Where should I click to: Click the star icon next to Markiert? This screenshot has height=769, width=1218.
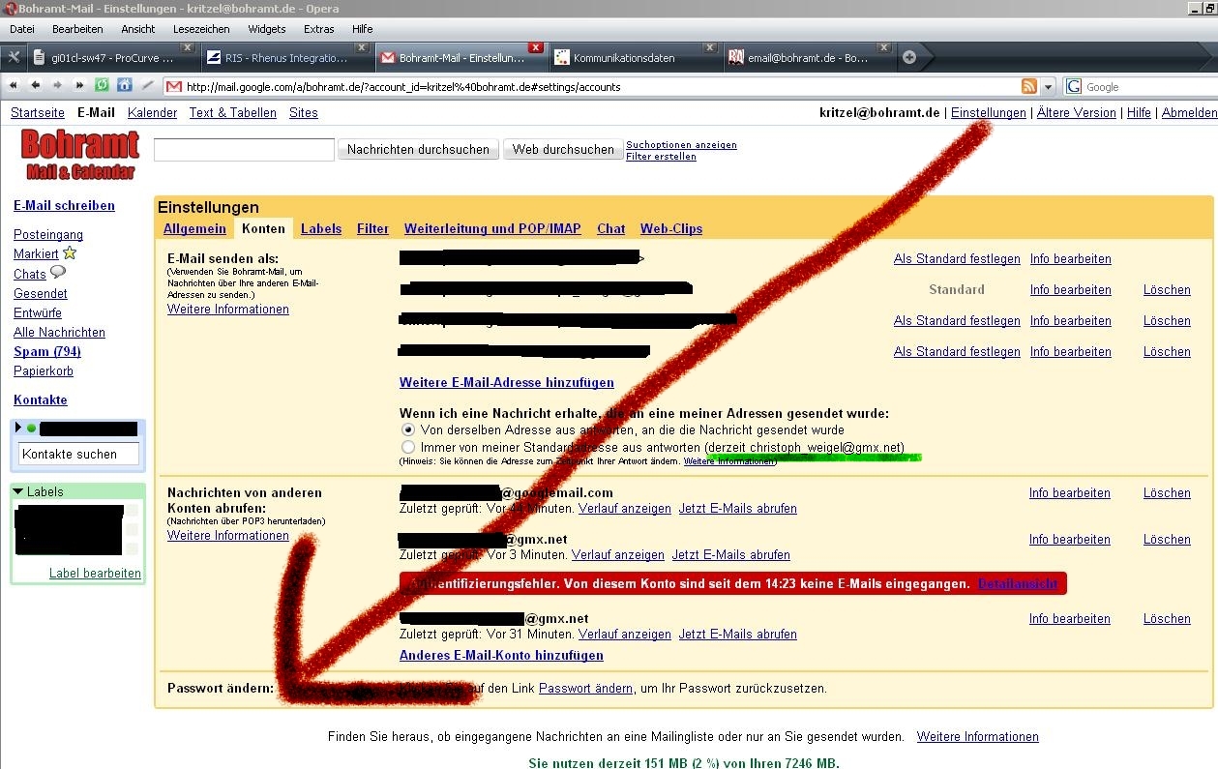click(70, 253)
